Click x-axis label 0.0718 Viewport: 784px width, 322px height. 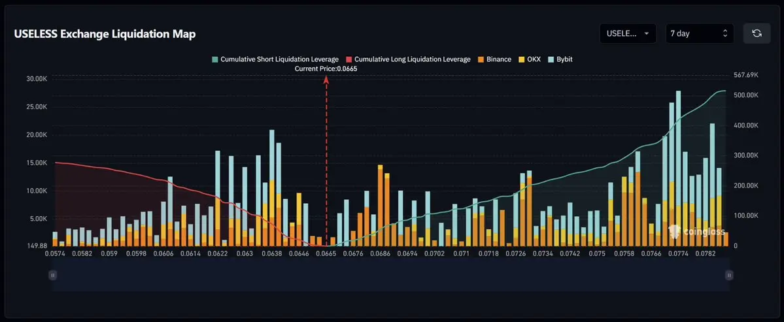488,253
